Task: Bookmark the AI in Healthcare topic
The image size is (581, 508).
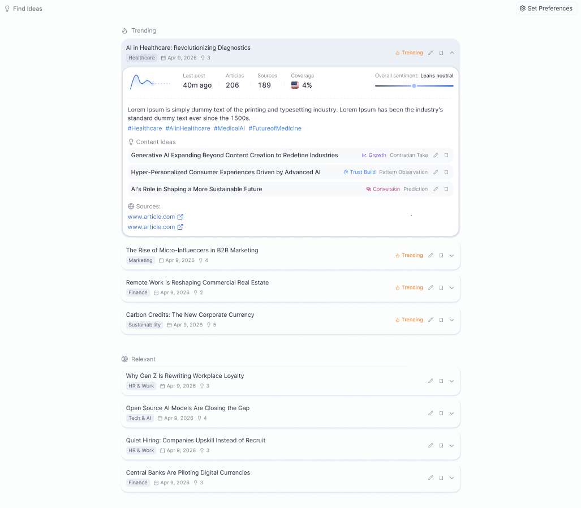Action: (441, 53)
